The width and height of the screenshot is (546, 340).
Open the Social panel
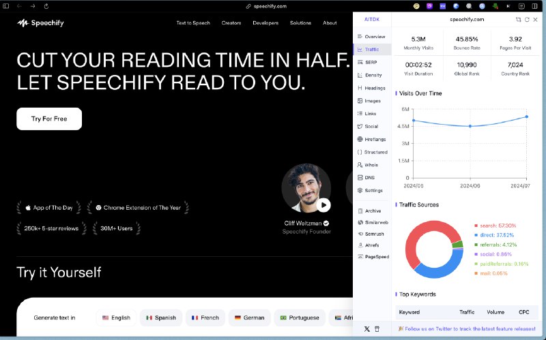coord(368,126)
